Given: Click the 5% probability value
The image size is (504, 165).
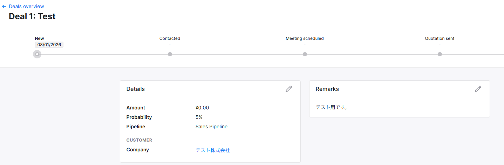Looking at the screenshot, I should 199,117.
